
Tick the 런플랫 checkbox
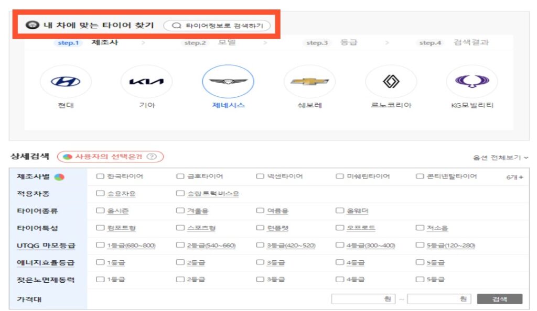(260, 228)
